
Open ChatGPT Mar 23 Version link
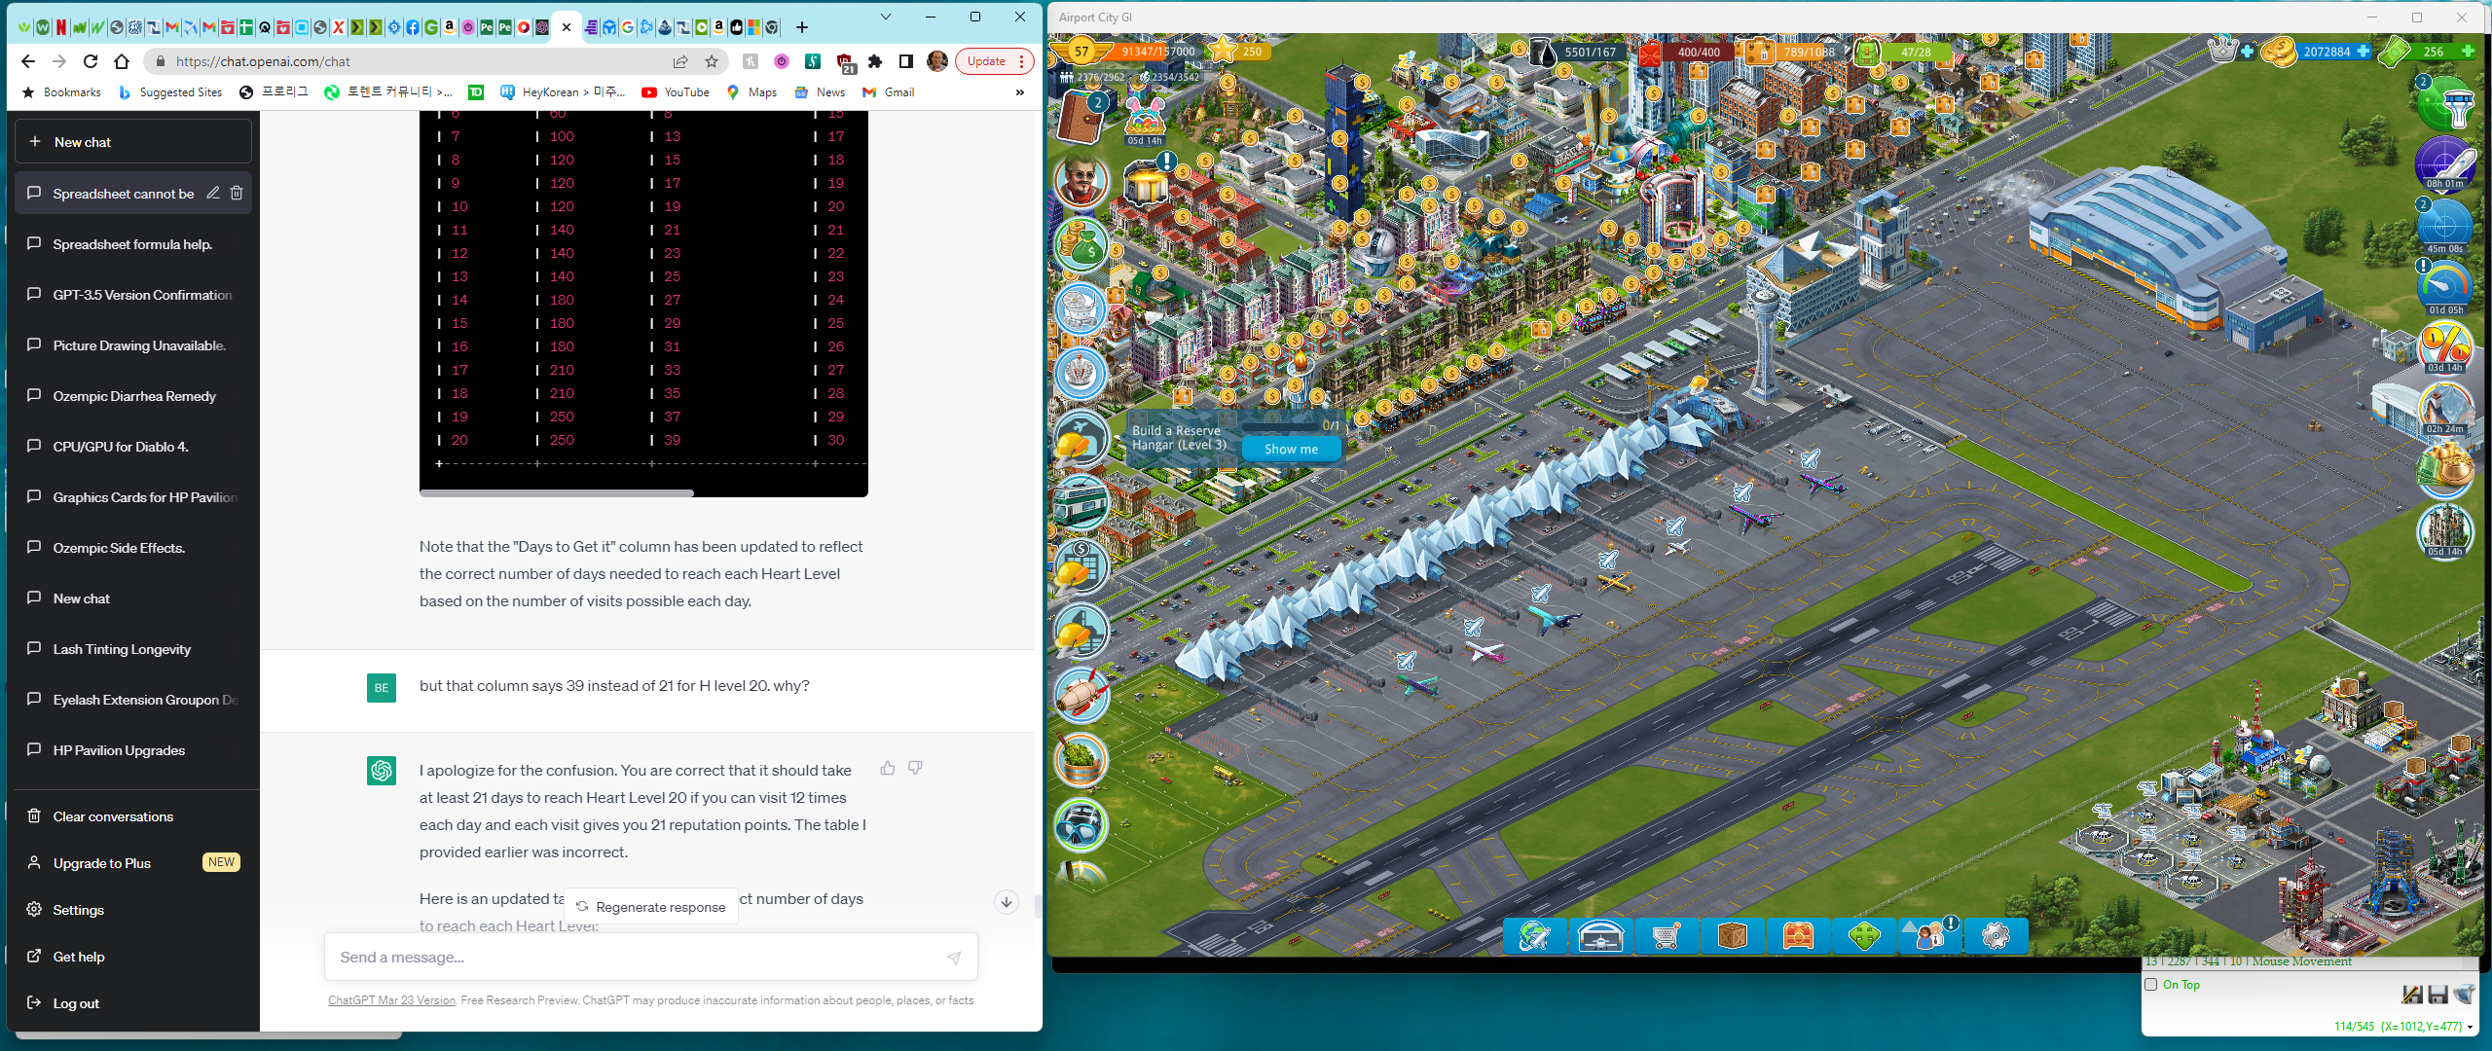pyautogui.click(x=391, y=1000)
